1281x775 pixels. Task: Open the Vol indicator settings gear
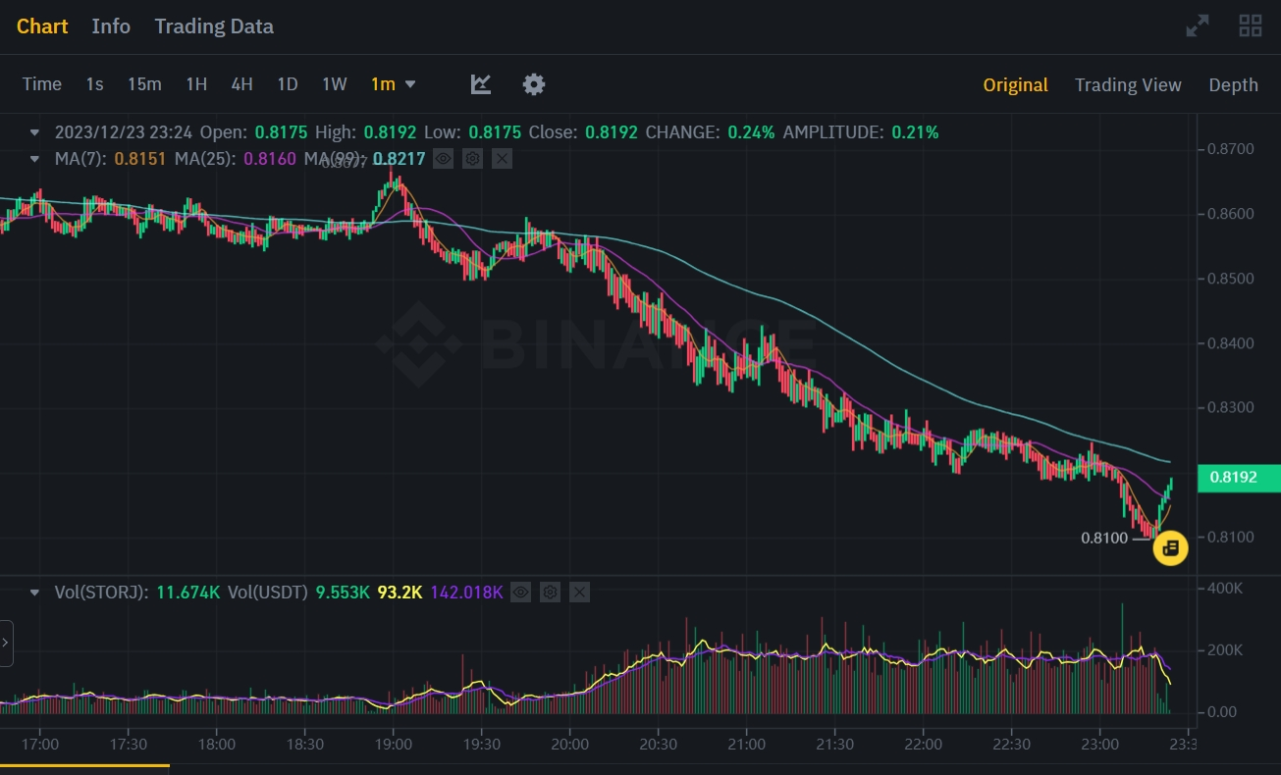(549, 592)
